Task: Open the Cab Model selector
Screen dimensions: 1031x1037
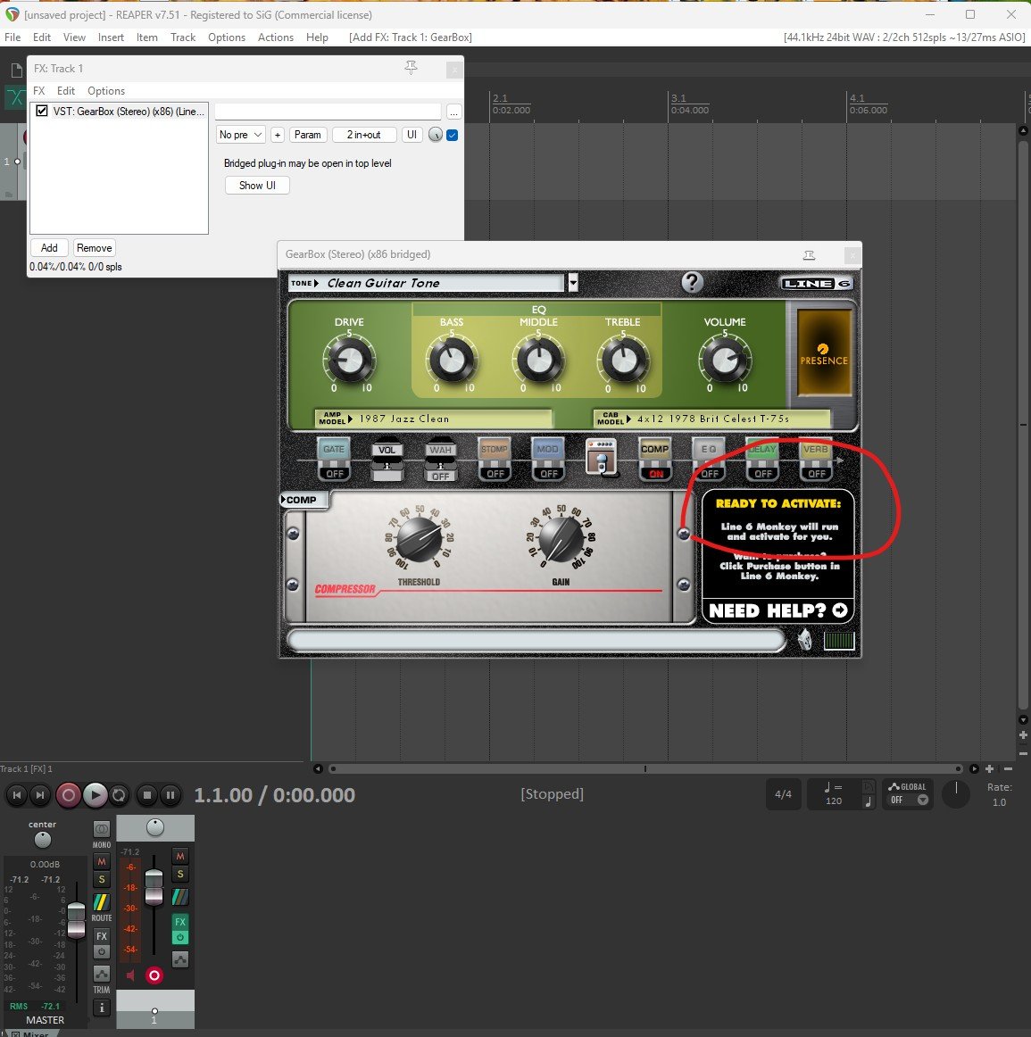Action: click(x=628, y=419)
